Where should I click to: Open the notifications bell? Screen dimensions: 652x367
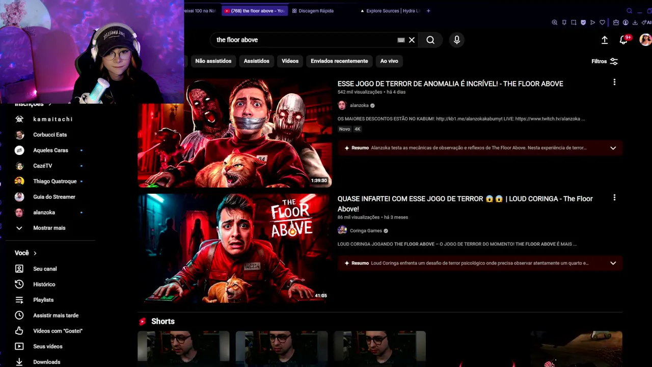pyautogui.click(x=623, y=40)
